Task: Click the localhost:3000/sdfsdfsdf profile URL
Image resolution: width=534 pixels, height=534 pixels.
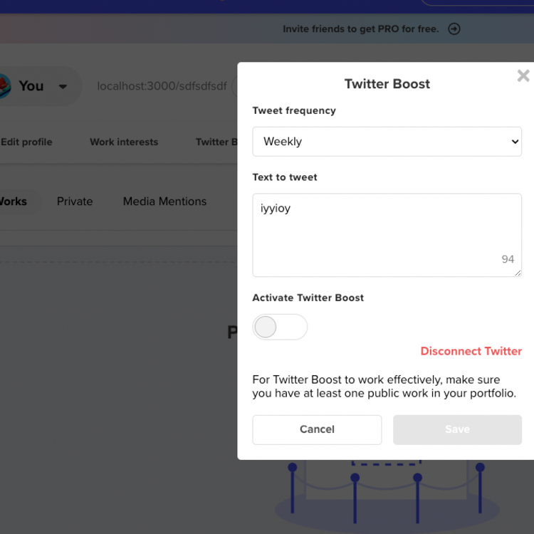Action: click(162, 86)
